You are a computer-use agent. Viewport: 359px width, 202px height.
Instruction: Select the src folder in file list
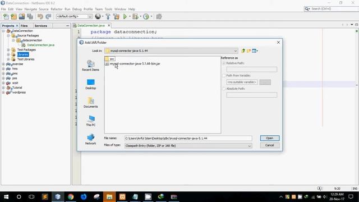coord(110,59)
